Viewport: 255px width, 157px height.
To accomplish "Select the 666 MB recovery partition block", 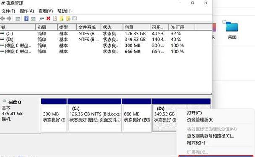I will coord(137,118).
